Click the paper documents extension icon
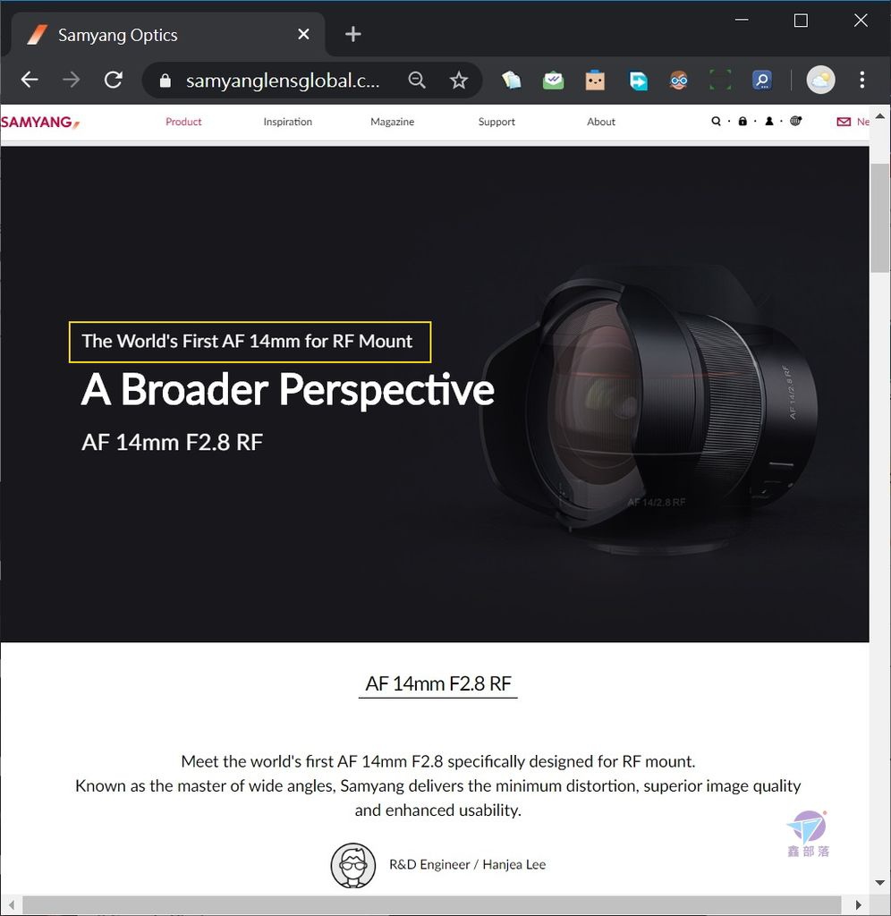The width and height of the screenshot is (891, 916). pyautogui.click(x=511, y=80)
